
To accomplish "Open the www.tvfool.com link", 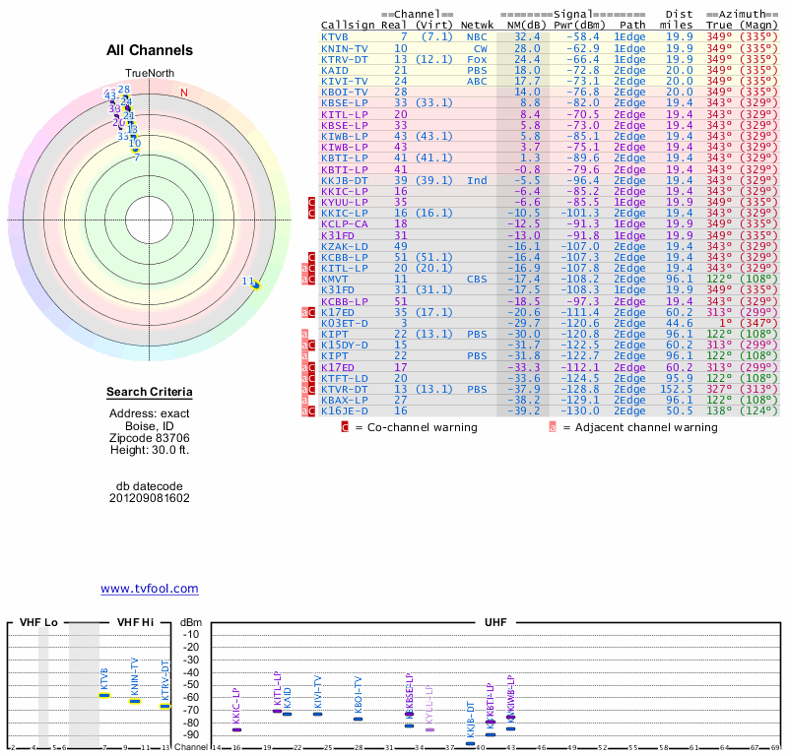I will 150,589.
